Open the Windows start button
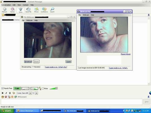This screenshot has height=113, width=151. tap(7, 111)
